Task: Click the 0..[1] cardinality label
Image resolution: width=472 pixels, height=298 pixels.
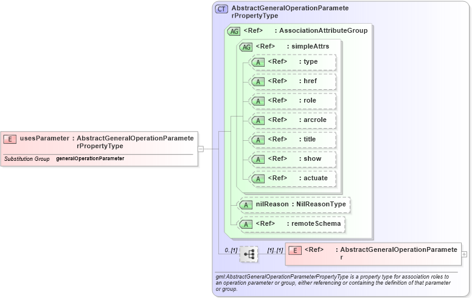Action: tap(231, 250)
